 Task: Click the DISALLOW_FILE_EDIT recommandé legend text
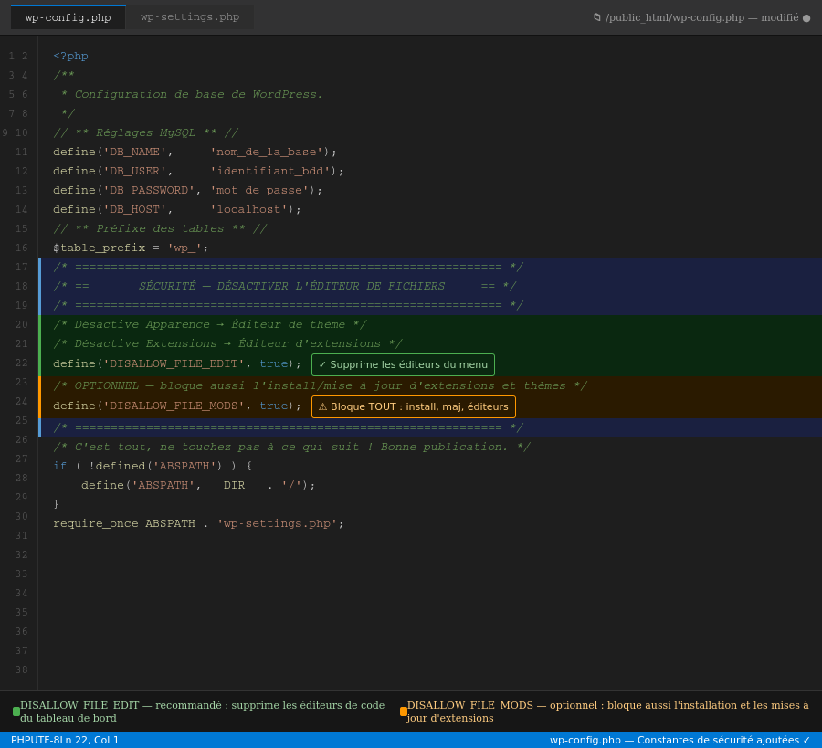203,711
